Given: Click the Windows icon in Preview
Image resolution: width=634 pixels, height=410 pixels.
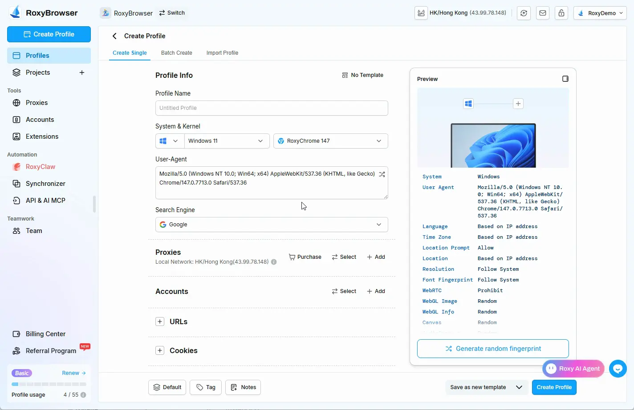Looking at the screenshot, I should tap(468, 104).
